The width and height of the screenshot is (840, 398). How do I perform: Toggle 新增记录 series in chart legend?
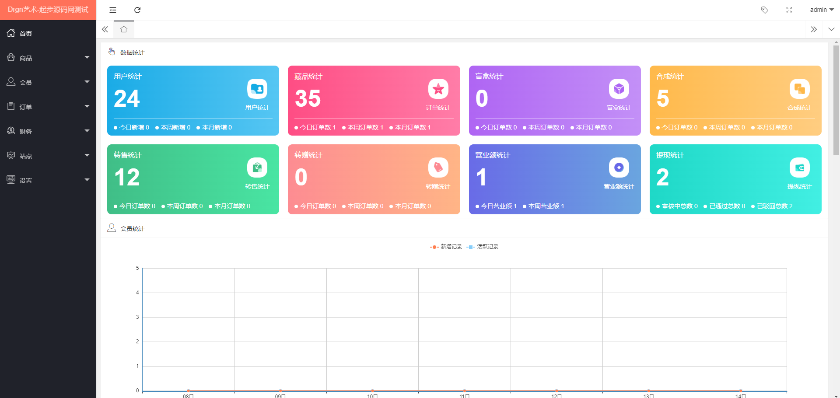tap(446, 247)
